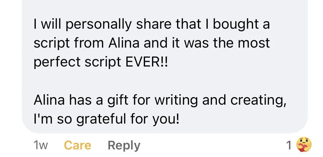Screen dimensions: 323x157
Task: Click the line "I'm so grateful for you!"
Action: 106,119
